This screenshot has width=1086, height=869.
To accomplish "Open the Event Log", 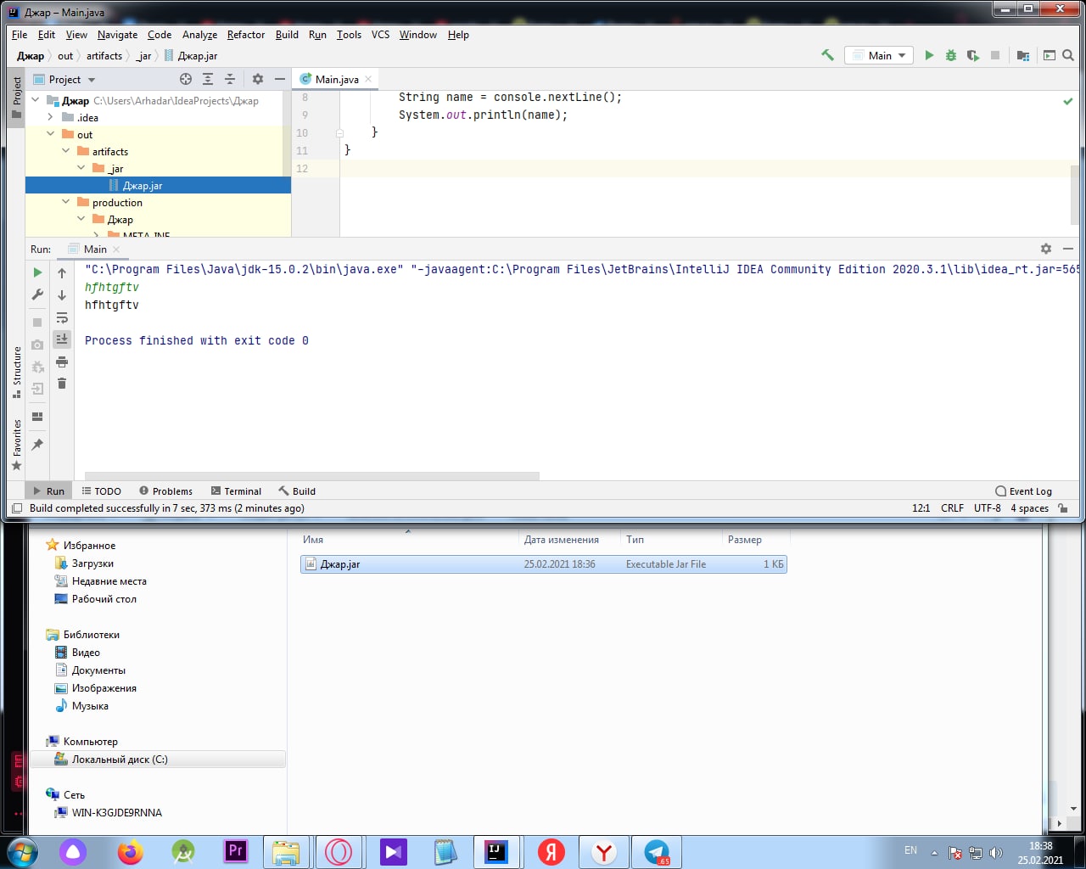I will (1023, 491).
